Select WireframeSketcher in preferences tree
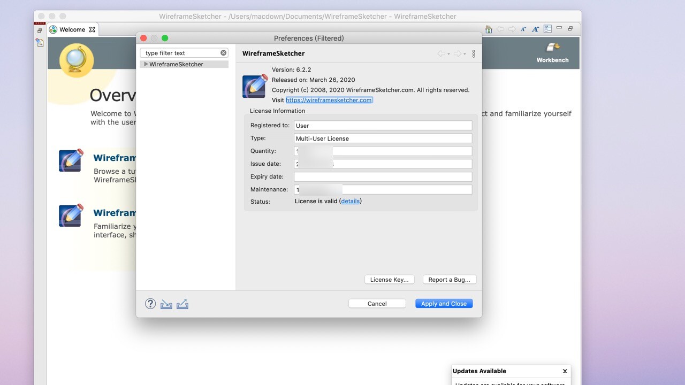Viewport: 685px width, 385px height. tap(176, 64)
